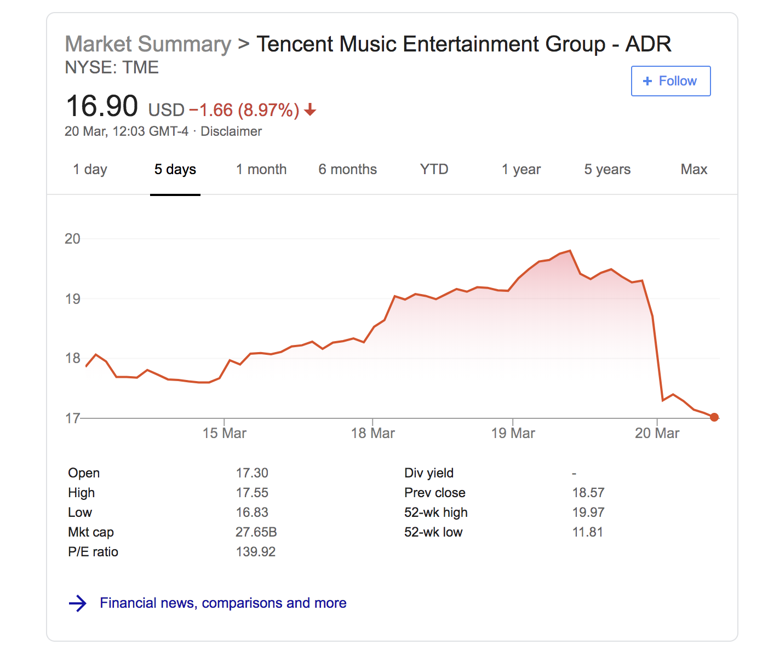Click the chart peak near 19 Mar
768x668 pixels.
[570, 251]
